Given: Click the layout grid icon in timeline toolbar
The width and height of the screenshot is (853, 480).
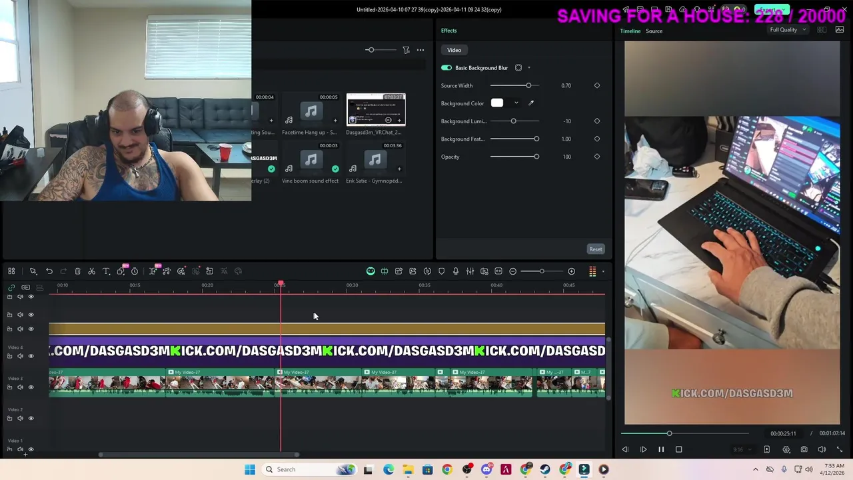Looking at the screenshot, I should (x=11, y=271).
